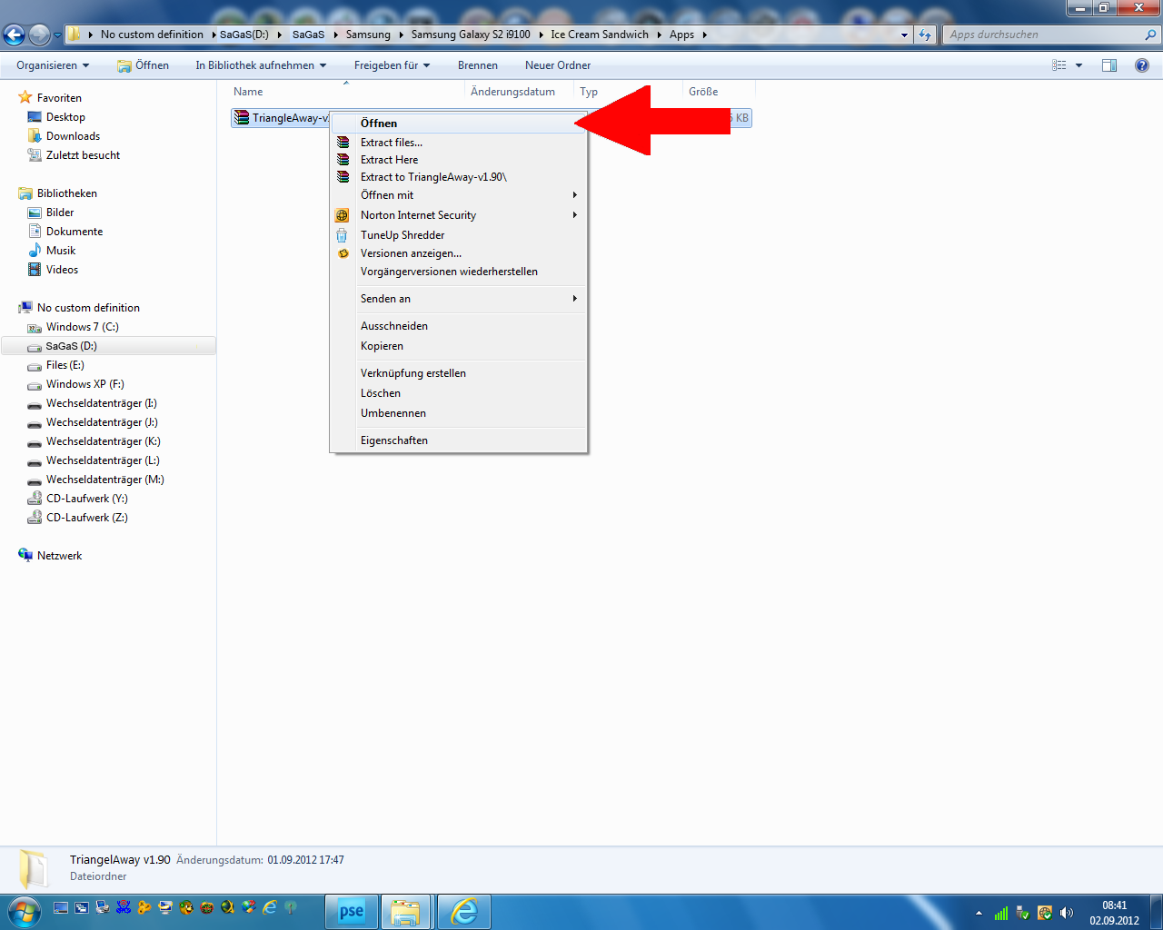Click the network signal tray icon

pos(1001,913)
